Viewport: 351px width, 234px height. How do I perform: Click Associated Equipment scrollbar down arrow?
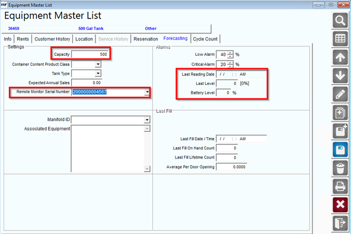[147, 169]
